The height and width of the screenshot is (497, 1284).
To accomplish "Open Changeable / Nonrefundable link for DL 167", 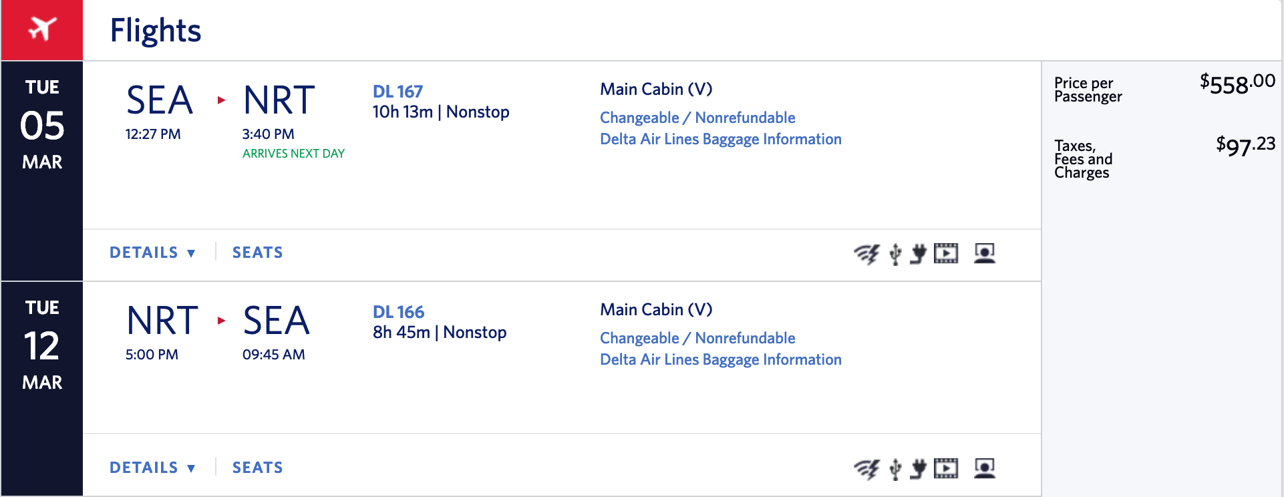I will 697,118.
